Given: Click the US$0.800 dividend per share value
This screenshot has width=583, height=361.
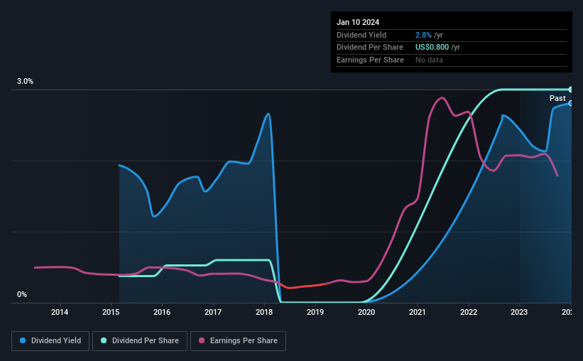Looking at the screenshot, I should coord(432,48).
